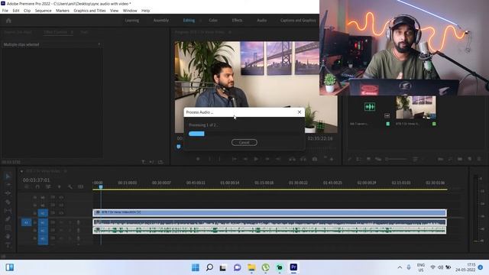This screenshot has width=489, height=275.
Task: Adjust the Project panel thumbnail zoom slider
Action: (x=396, y=159)
